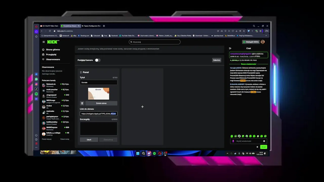Open Opera from Windows taskbar

pyautogui.click(x=160, y=153)
